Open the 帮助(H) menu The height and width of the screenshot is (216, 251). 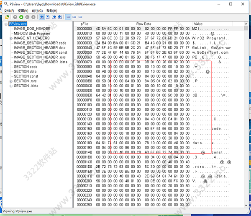click(x=52, y=10)
